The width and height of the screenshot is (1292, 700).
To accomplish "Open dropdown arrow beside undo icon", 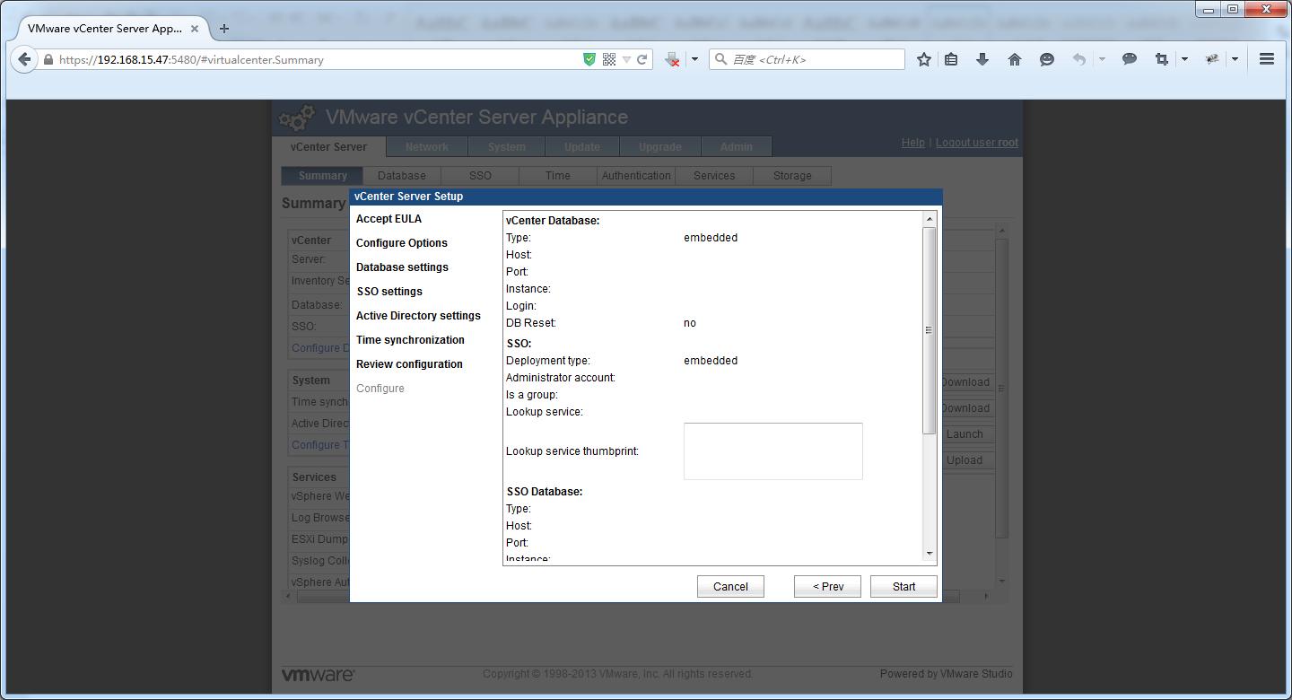I will (x=1102, y=59).
